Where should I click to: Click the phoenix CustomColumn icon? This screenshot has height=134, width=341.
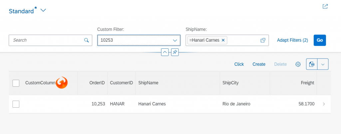tap(62, 82)
